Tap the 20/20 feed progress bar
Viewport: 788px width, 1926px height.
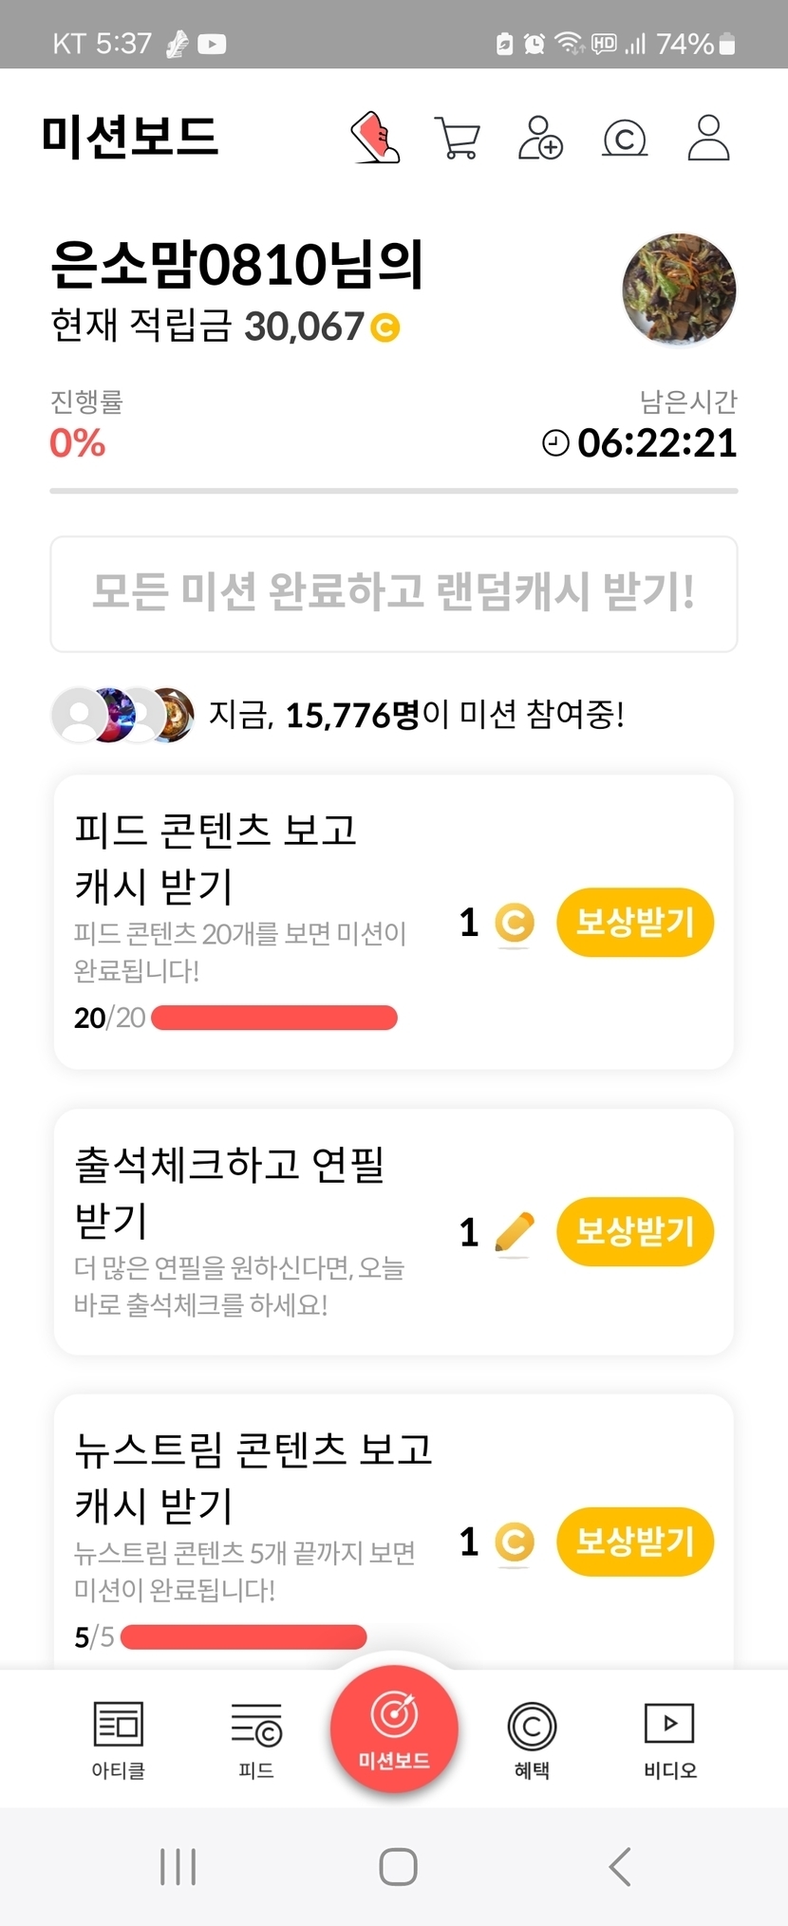click(273, 1019)
